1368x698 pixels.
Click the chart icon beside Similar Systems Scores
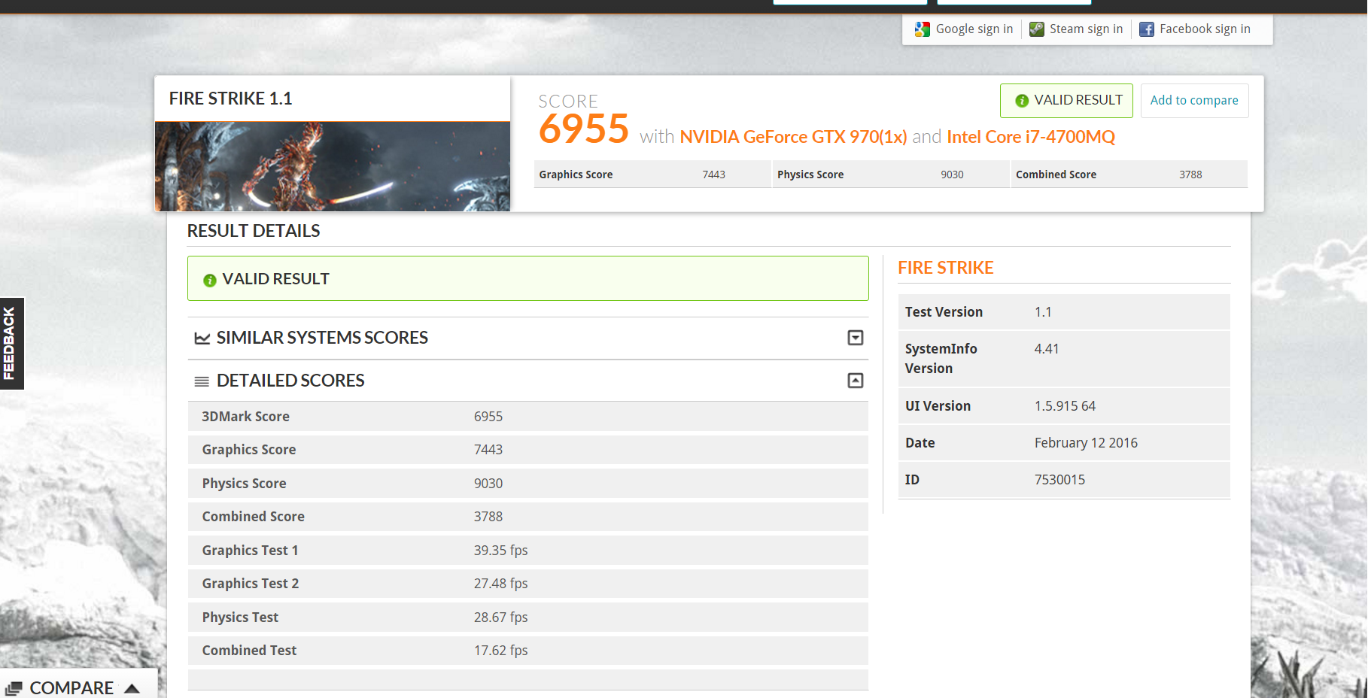click(202, 338)
